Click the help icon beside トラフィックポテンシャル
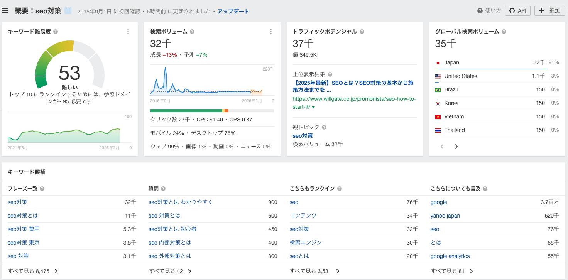 [x=362, y=32]
